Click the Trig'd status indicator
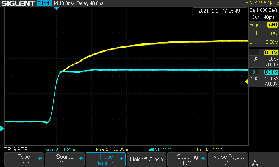Viewport: 279px width, 167px height. click(x=44, y=3)
